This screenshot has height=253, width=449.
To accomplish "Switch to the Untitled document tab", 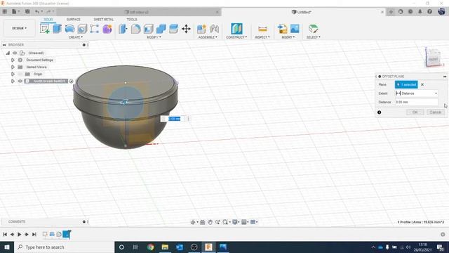I will point(304,12).
